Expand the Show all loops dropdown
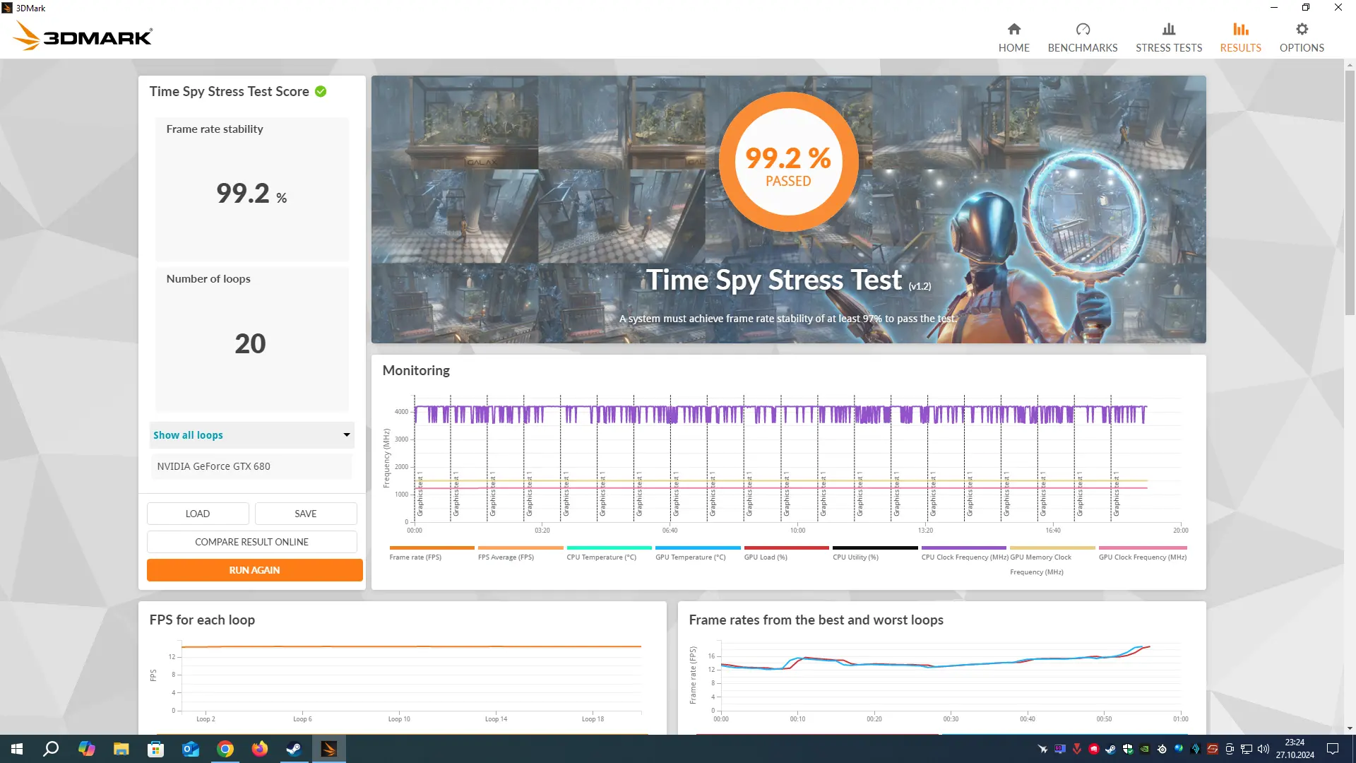 pyautogui.click(x=252, y=435)
